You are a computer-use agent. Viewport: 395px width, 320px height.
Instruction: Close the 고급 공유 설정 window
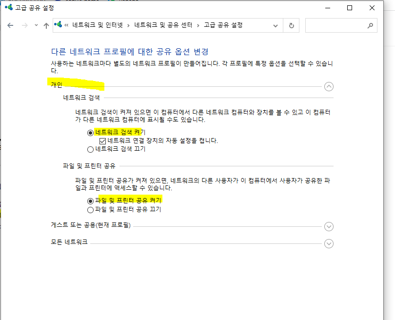pyautogui.click(x=372, y=8)
